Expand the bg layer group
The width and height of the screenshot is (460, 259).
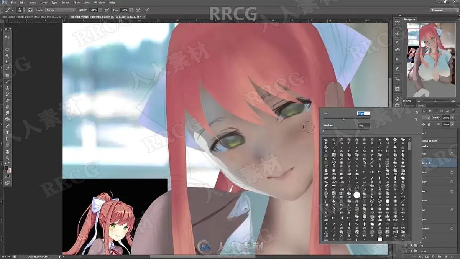(x=411, y=245)
